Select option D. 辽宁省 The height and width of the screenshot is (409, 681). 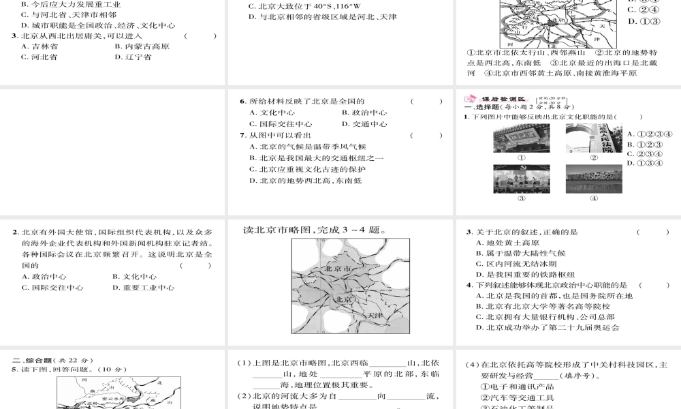click(133, 57)
